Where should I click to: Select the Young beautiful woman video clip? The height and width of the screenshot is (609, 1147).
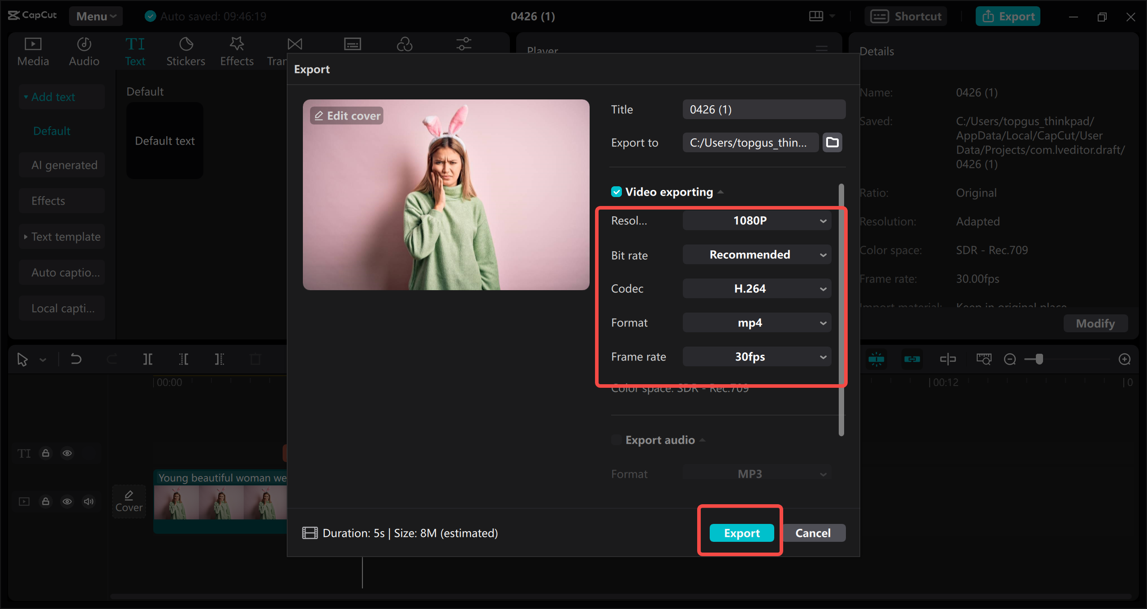pyautogui.click(x=220, y=501)
